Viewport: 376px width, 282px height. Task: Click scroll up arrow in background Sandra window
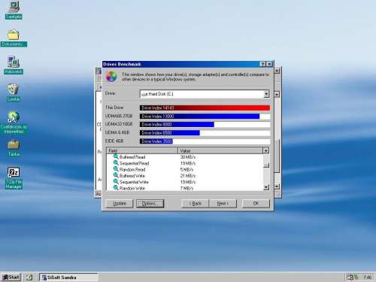point(277,94)
